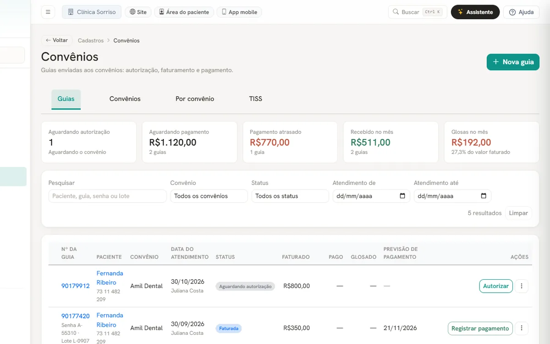Viewport: 550px width, 344px height.
Task: Expand the Convênio filter dropdown
Action: coord(209,196)
